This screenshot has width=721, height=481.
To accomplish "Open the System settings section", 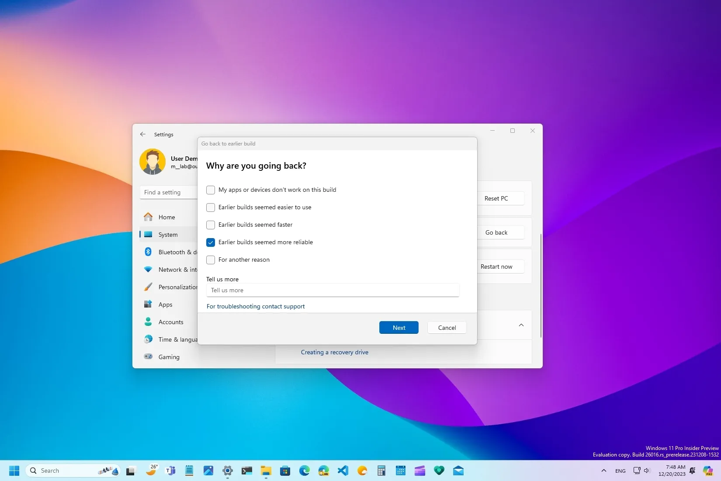I will [167, 235].
